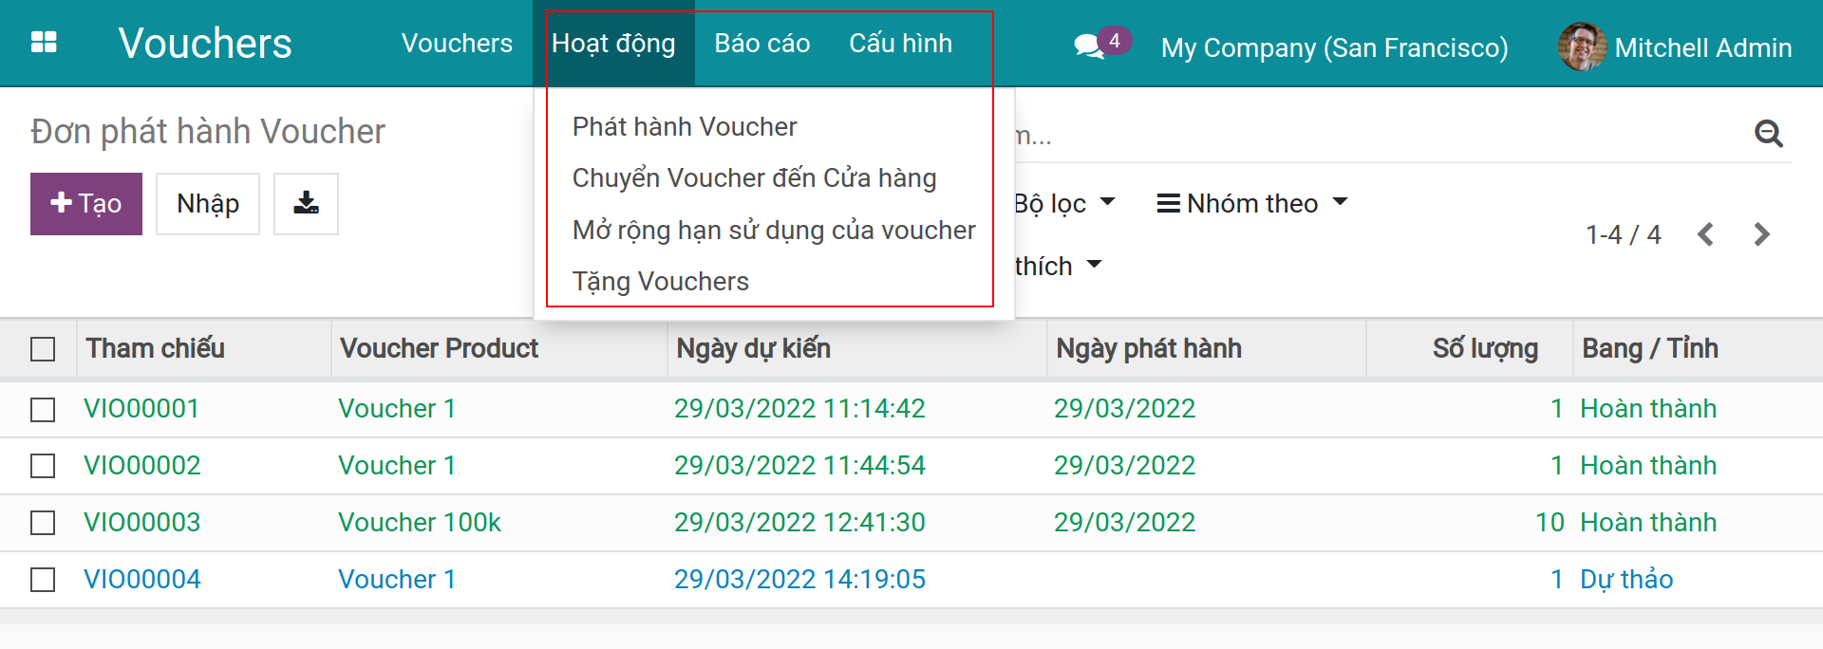This screenshot has height=649, width=1823.
Task: Click the Hoạt động menu
Action: coord(613,44)
